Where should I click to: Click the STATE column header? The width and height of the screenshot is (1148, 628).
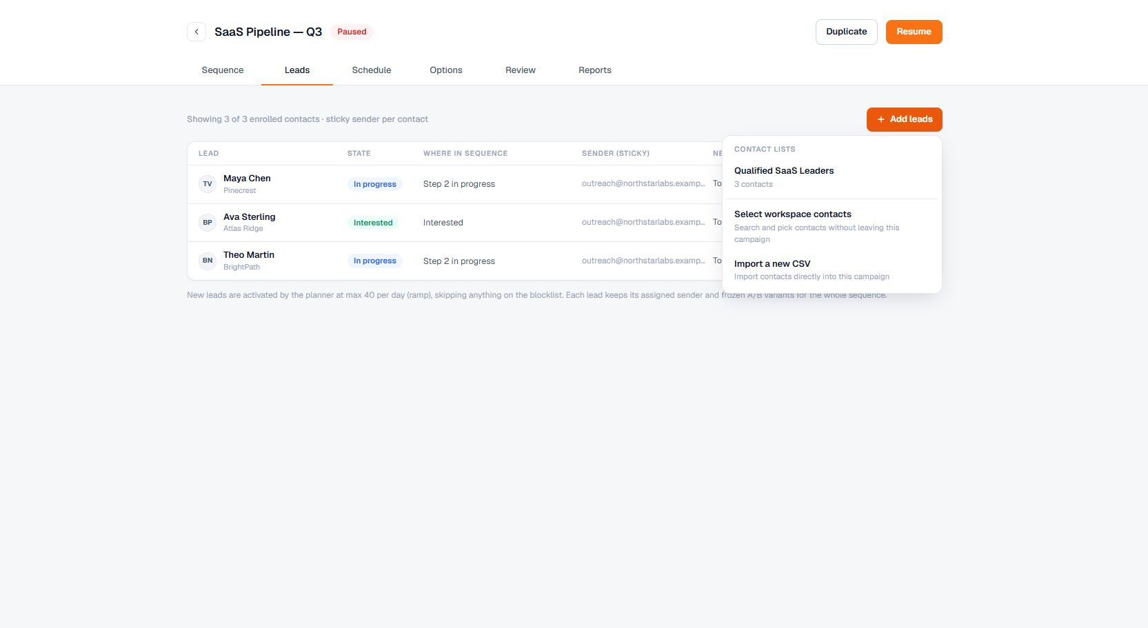[359, 154]
